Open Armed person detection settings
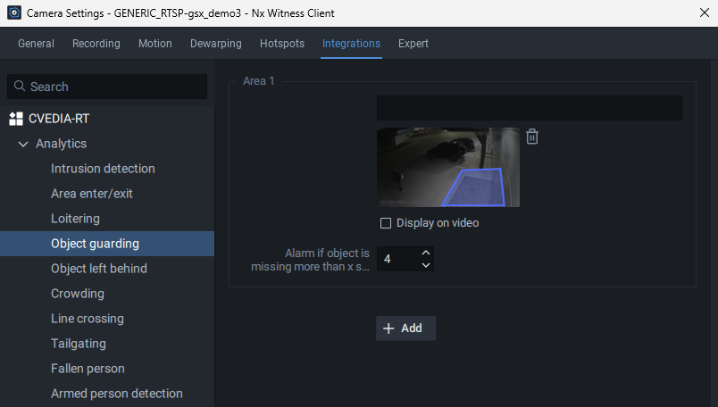 116,394
